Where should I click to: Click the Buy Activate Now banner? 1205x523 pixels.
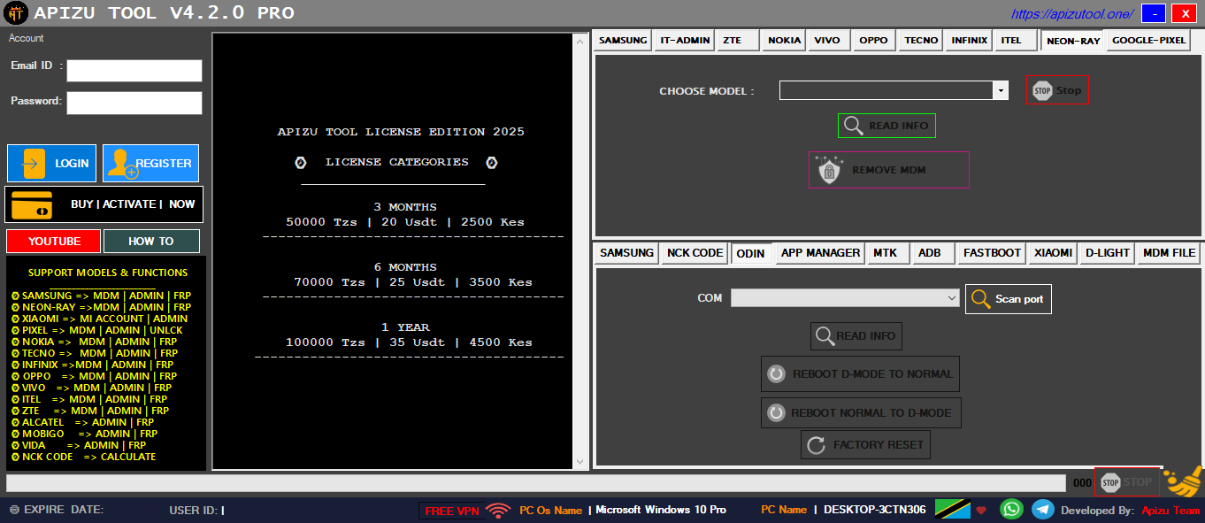(104, 204)
